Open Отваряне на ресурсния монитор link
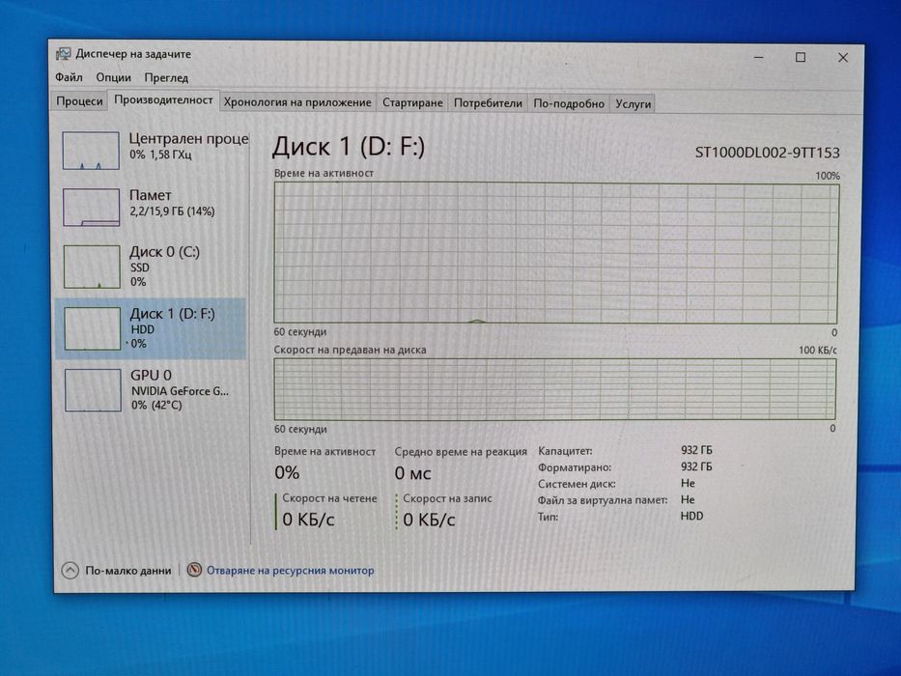Viewport: 901px width, 676px height. tap(290, 570)
